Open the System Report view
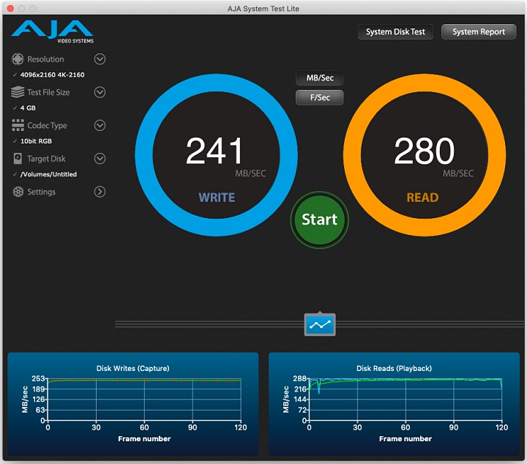Image resolution: width=527 pixels, height=464 pixels. coord(479,32)
